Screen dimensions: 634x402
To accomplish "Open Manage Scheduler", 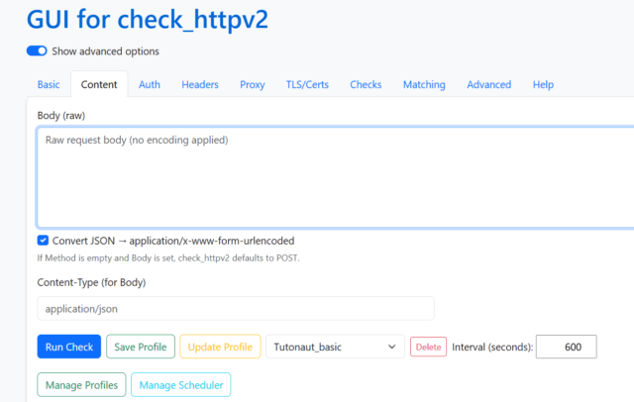I will 181,385.
